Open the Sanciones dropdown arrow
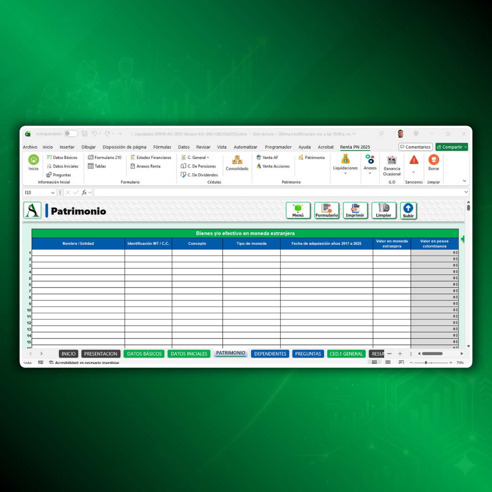The image size is (492, 492). (x=414, y=172)
